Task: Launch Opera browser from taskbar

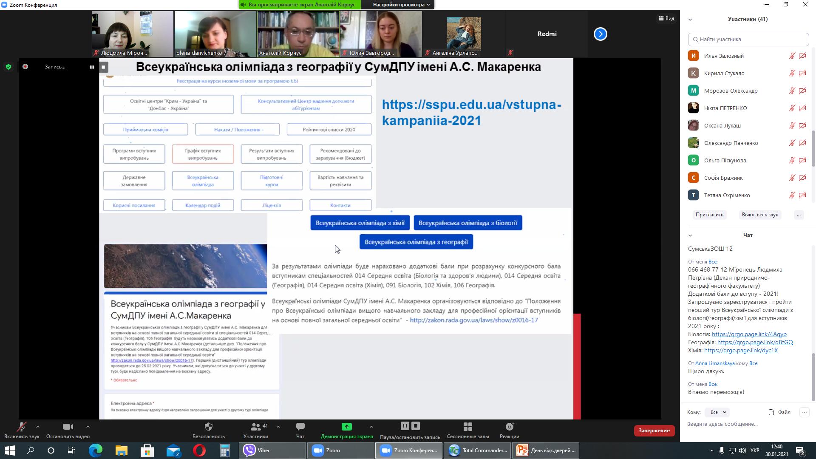Action: coord(199,450)
